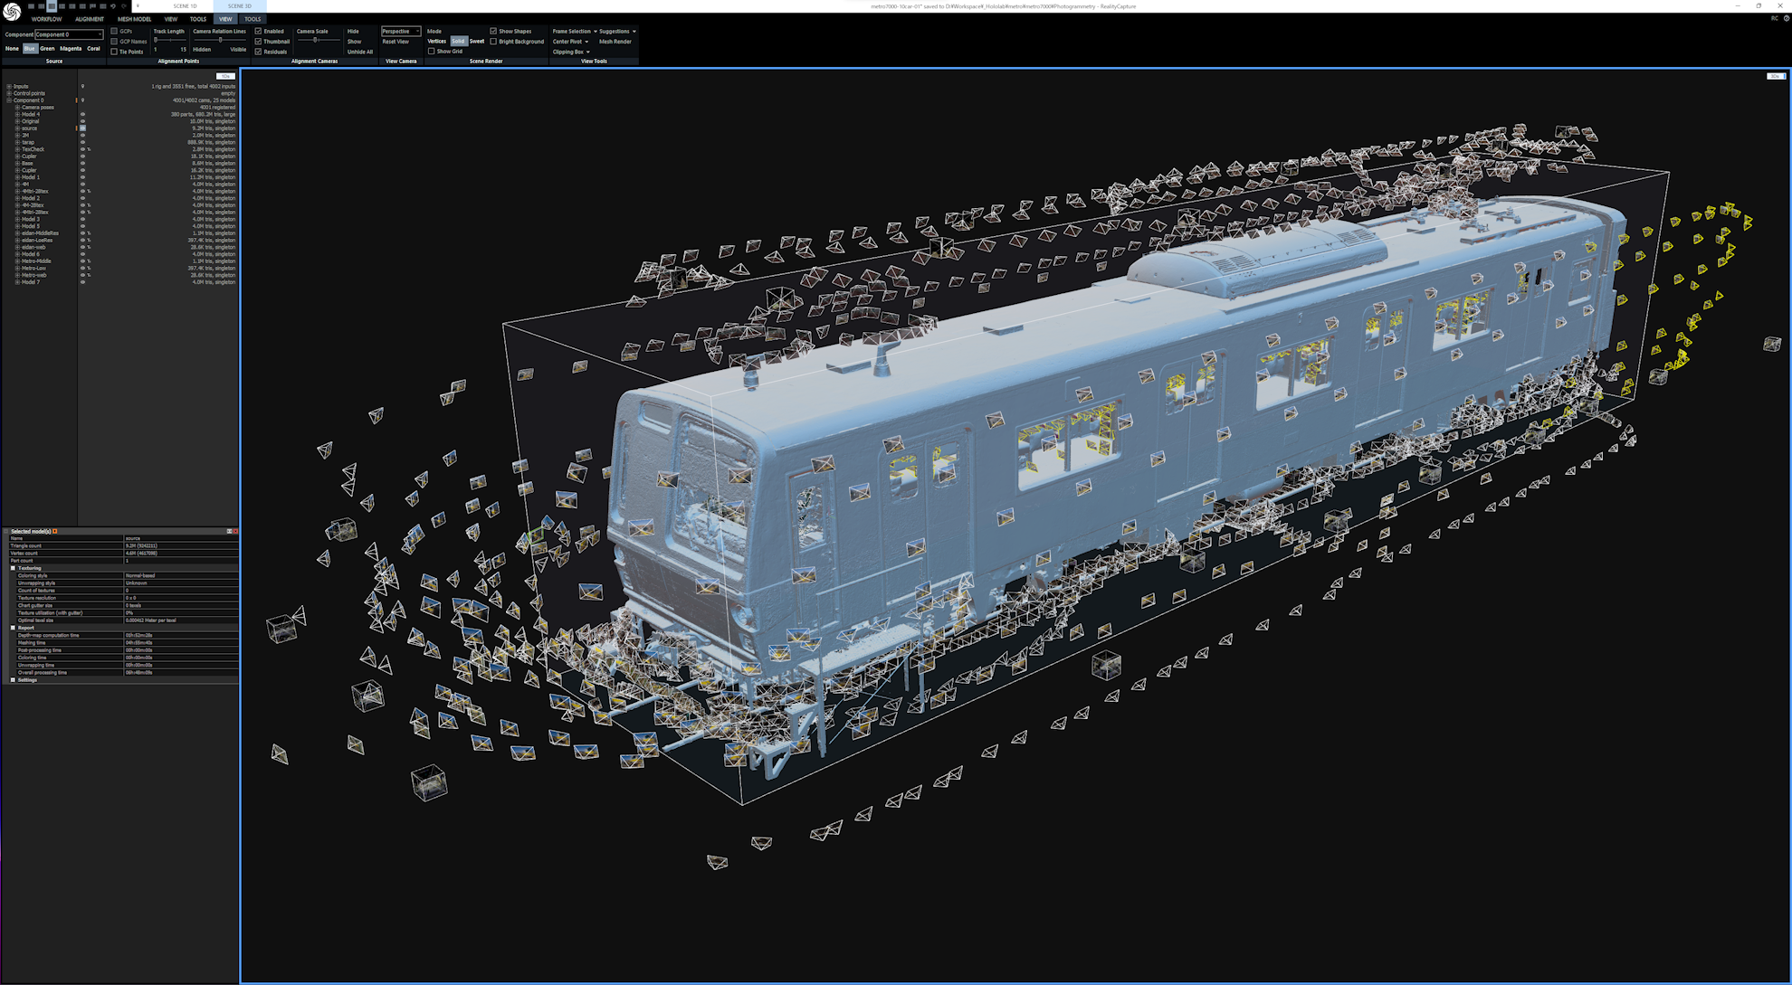1792x985 pixels.
Task: Switch to the SCENE 1D tab
Action: 185,6
